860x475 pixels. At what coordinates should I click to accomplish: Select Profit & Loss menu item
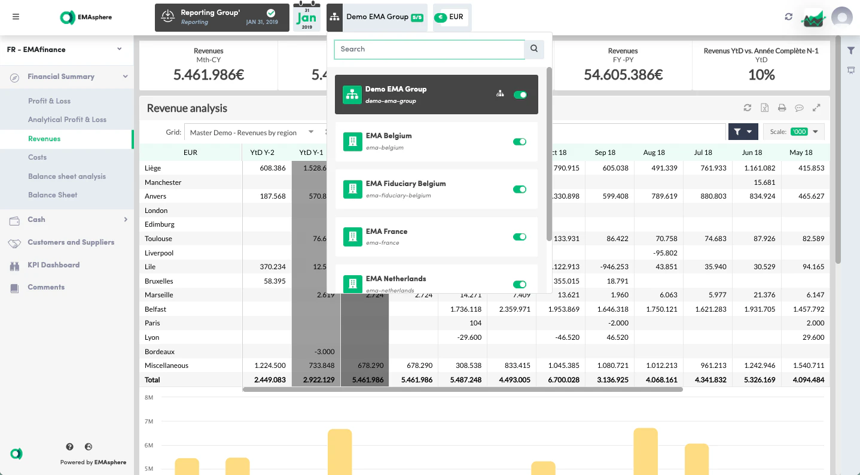click(49, 101)
